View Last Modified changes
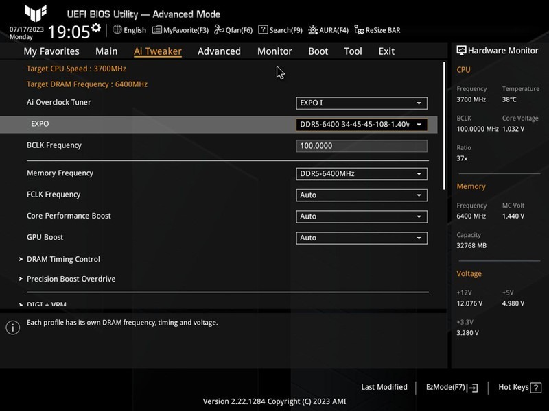The height and width of the screenshot is (411, 549). click(383, 386)
